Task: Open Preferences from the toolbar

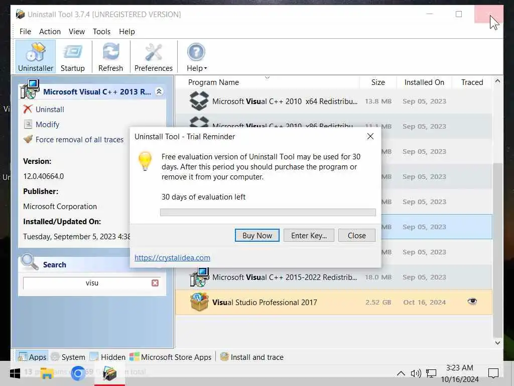Action: pyautogui.click(x=154, y=56)
